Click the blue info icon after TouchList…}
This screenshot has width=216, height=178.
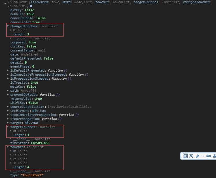pos(31,6)
